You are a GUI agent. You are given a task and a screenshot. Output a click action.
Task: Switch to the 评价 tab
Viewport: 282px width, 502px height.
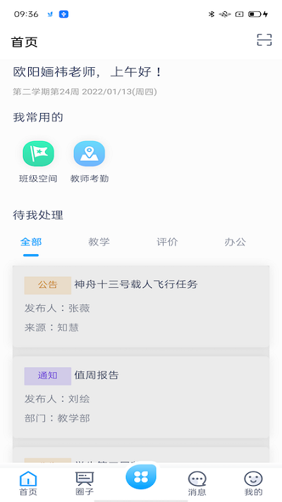167,242
